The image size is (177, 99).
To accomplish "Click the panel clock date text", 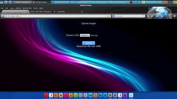I will click(x=153, y=2).
